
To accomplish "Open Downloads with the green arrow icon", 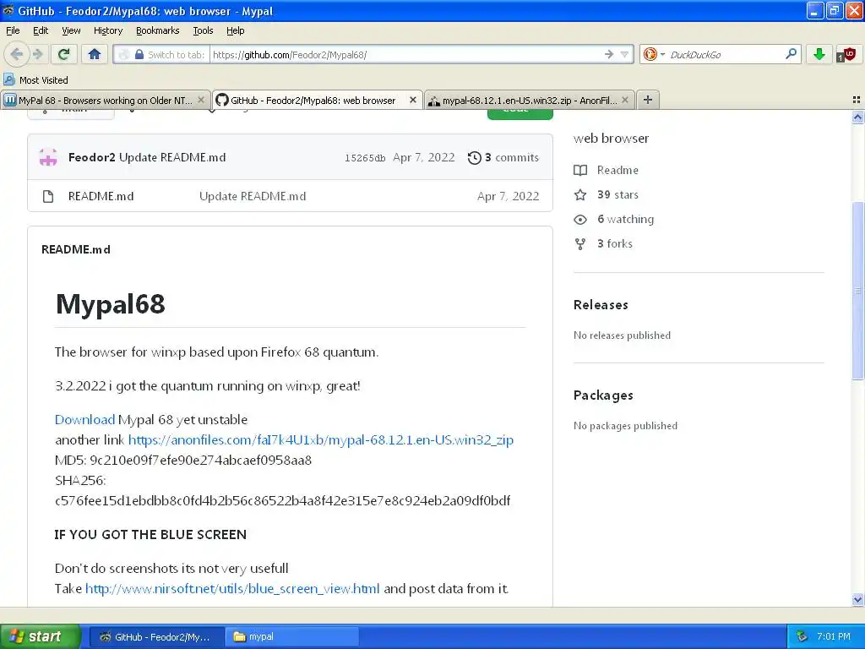I will pyautogui.click(x=819, y=54).
